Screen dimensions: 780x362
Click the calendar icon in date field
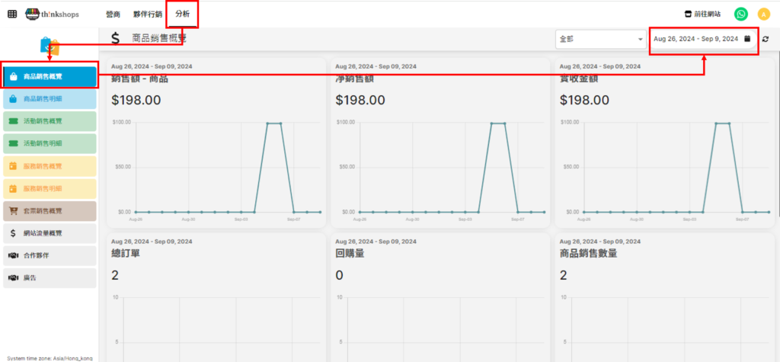click(x=747, y=39)
